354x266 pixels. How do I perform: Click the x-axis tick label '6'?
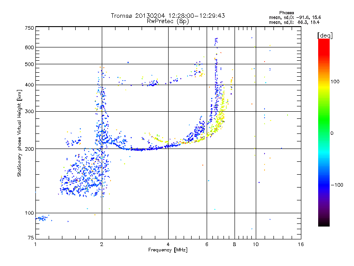pos(207,244)
